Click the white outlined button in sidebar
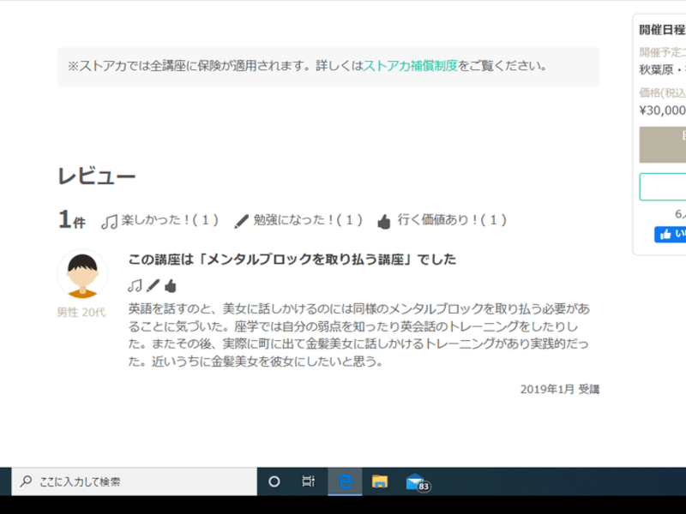 tap(663, 186)
